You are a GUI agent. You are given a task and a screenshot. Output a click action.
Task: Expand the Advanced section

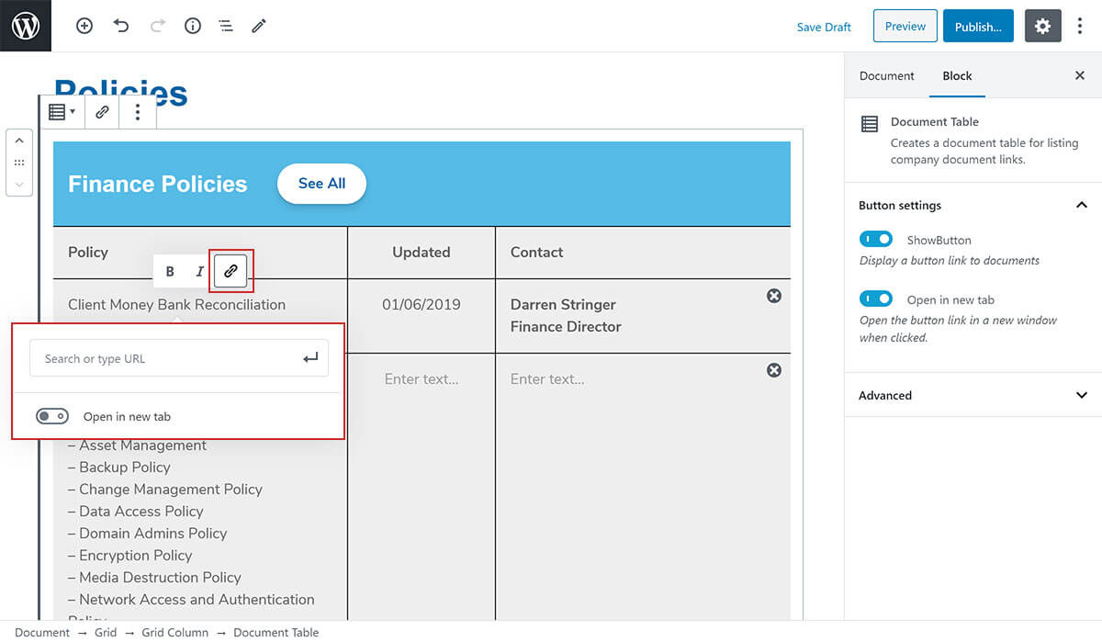point(1081,396)
